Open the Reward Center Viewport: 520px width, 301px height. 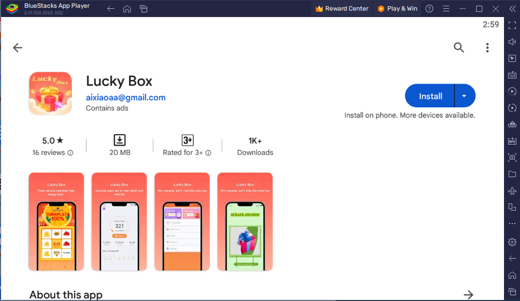coord(342,9)
